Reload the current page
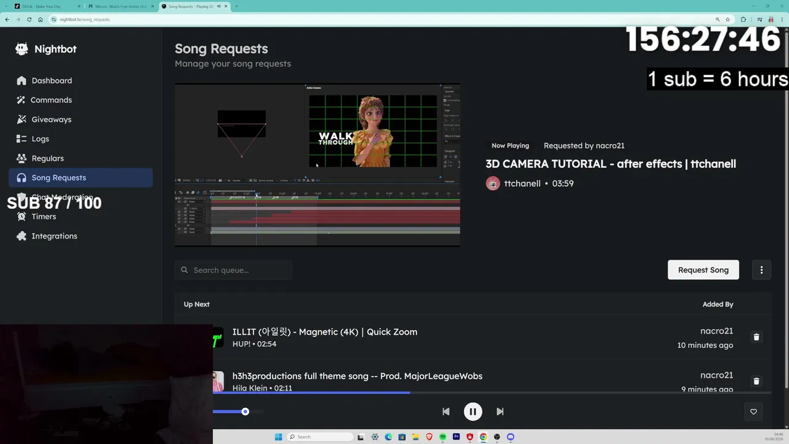The image size is (789, 444). coord(29,19)
